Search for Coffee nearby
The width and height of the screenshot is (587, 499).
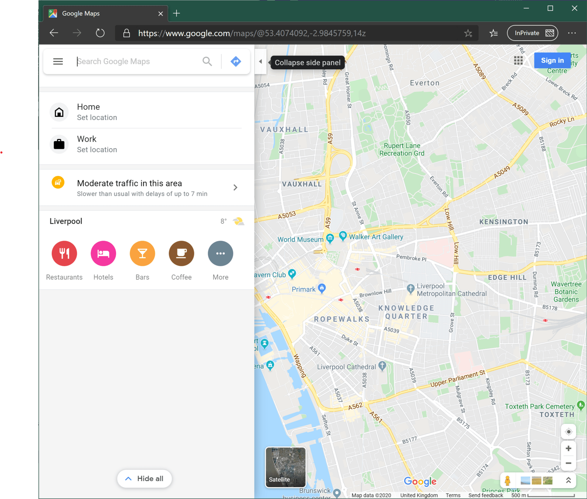(x=181, y=261)
